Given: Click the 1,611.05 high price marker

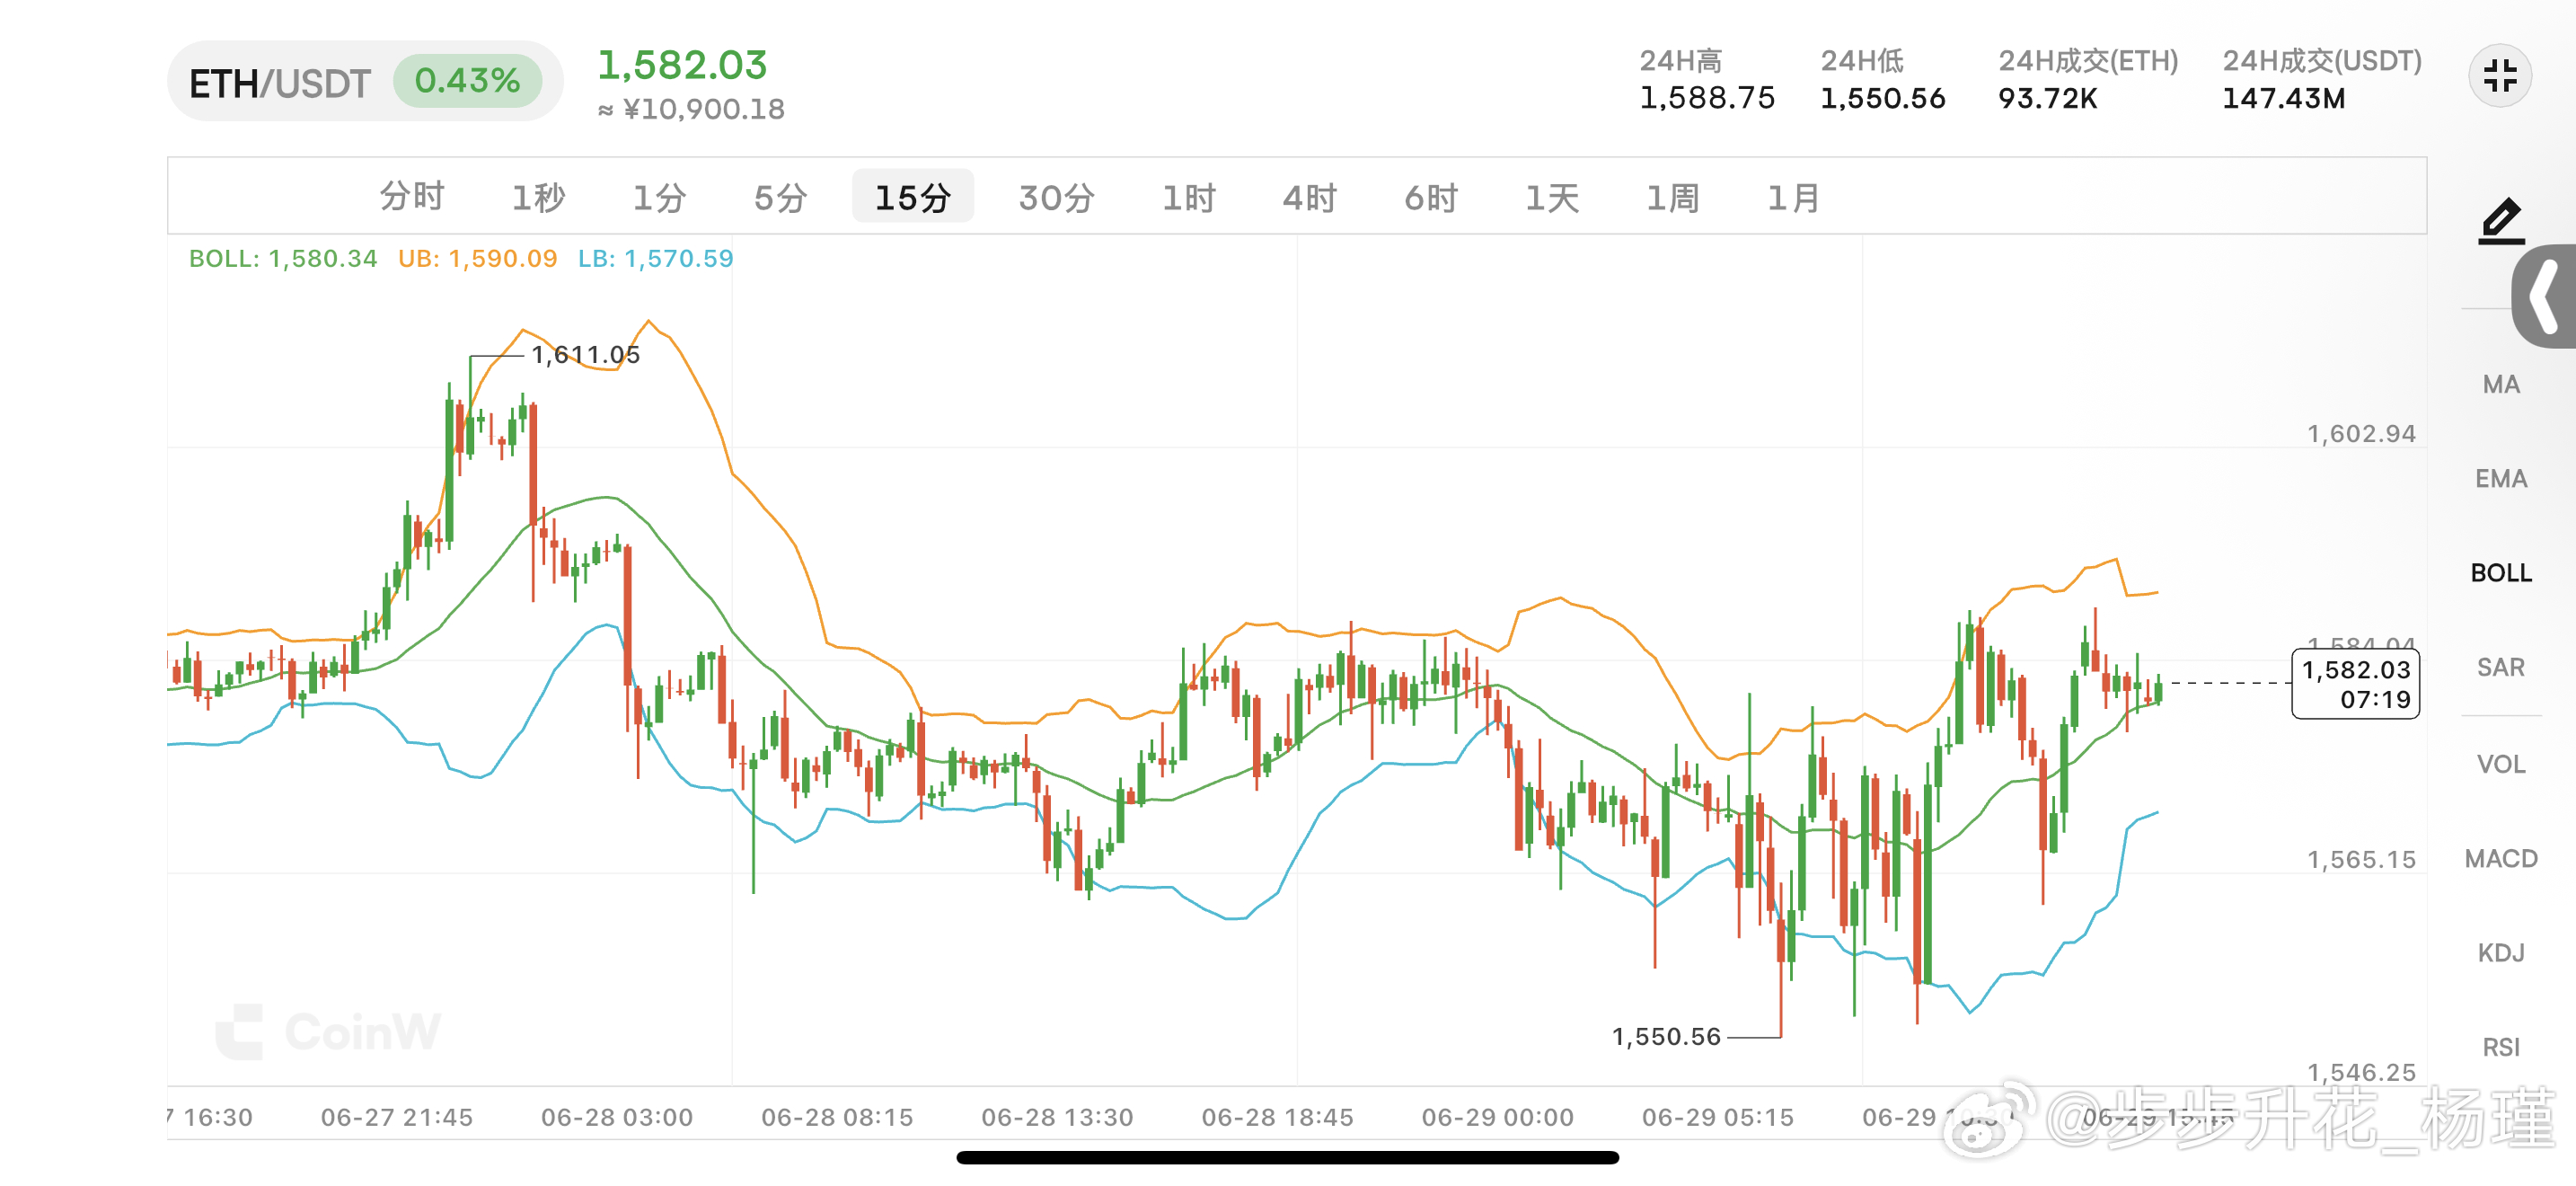Looking at the screenshot, I should tap(585, 354).
